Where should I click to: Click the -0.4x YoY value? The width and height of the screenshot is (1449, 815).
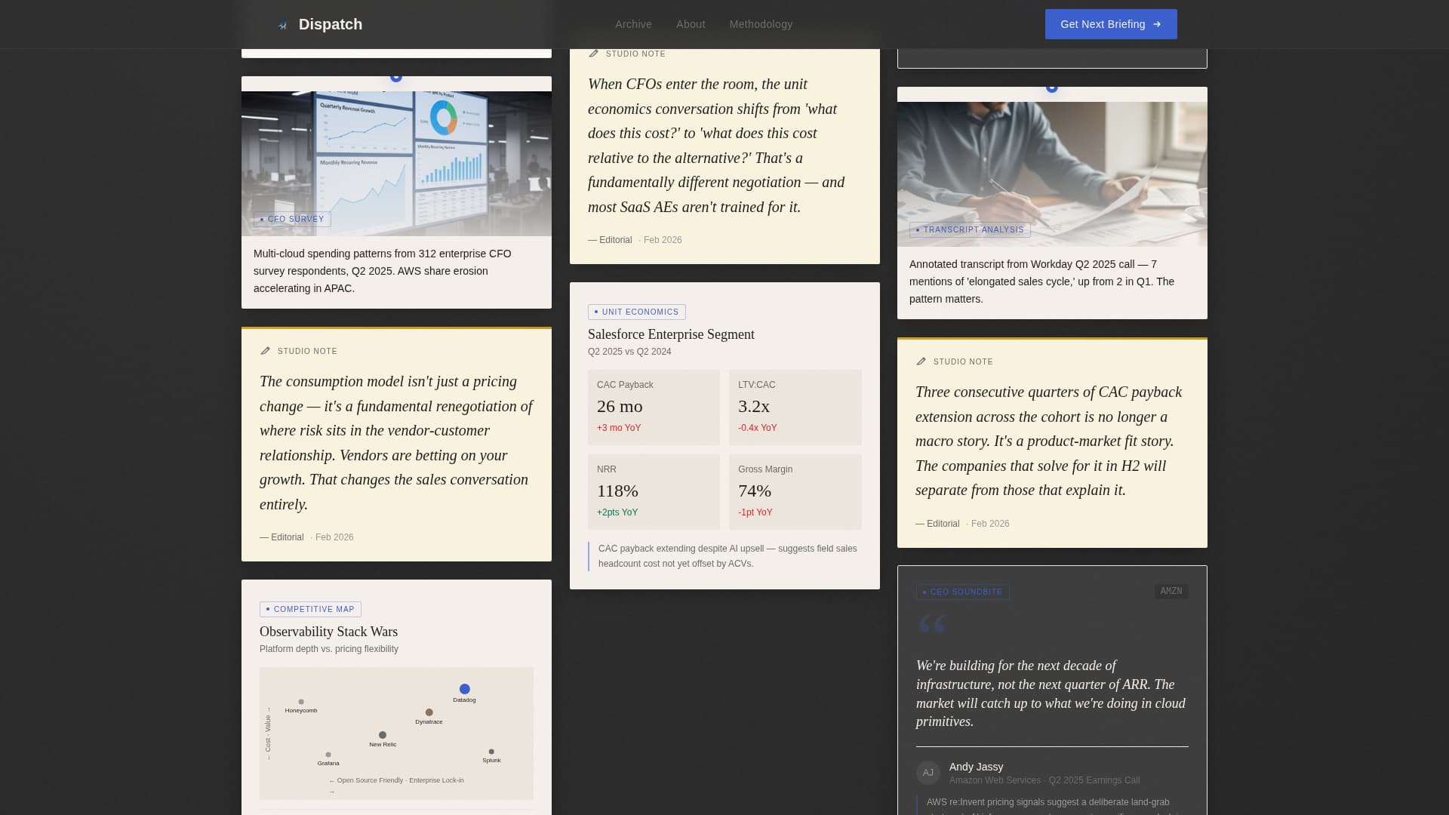coord(757,428)
